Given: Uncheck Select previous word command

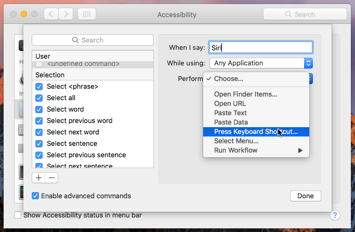Looking at the screenshot, I should [x=39, y=121].
